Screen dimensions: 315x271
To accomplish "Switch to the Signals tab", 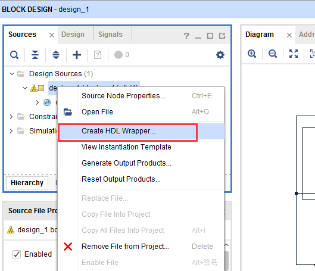I will coord(110,35).
